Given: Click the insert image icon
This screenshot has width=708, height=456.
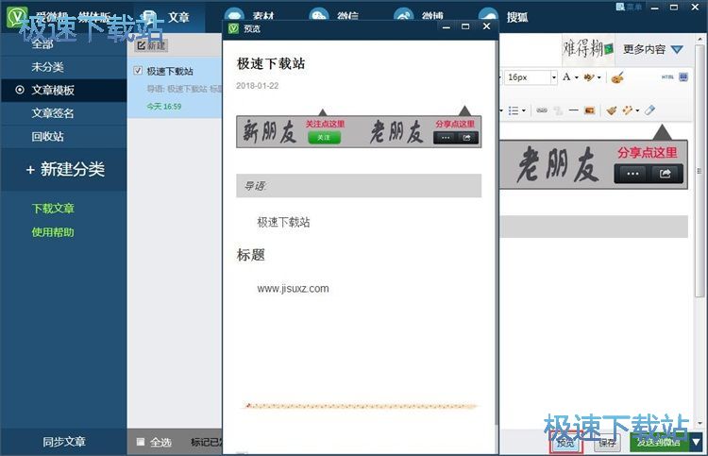Looking at the screenshot, I should point(590,110).
